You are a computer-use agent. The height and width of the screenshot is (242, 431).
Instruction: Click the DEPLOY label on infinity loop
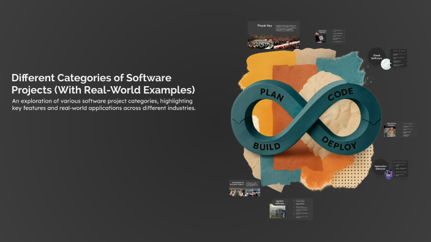[x=339, y=144]
